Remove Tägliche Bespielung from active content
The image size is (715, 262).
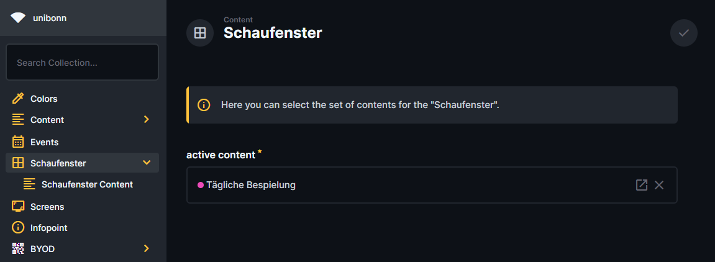(x=659, y=185)
